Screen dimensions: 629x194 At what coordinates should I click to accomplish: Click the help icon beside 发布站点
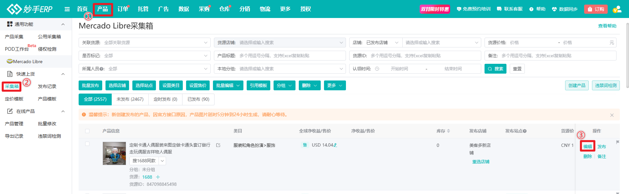pos(524,131)
